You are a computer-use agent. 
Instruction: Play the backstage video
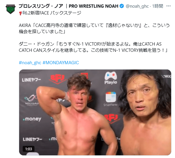[95, 112]
